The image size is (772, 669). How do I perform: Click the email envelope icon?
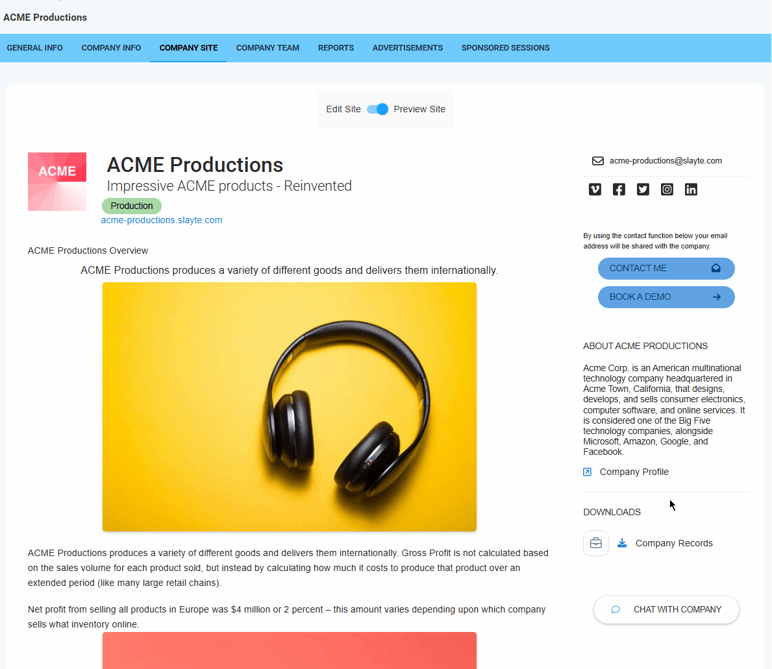pos(598,161)
